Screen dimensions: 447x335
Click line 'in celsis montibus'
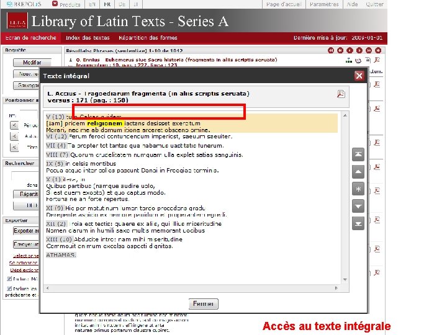91,164
